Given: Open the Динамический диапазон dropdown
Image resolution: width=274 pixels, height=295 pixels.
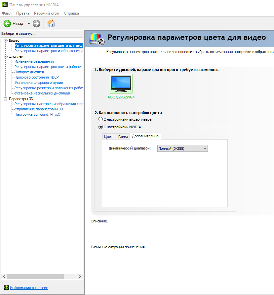Looking at the screenshot, I should (182, 148).
